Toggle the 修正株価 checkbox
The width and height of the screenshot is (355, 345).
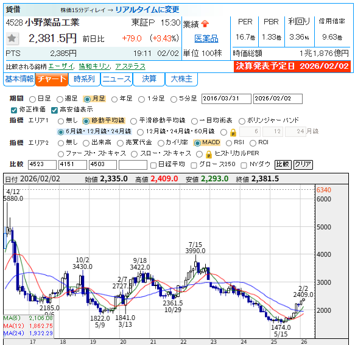[x=14, y=110]
